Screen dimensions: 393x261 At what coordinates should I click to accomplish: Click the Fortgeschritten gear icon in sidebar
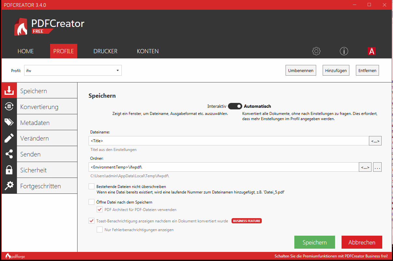[9, 186]
